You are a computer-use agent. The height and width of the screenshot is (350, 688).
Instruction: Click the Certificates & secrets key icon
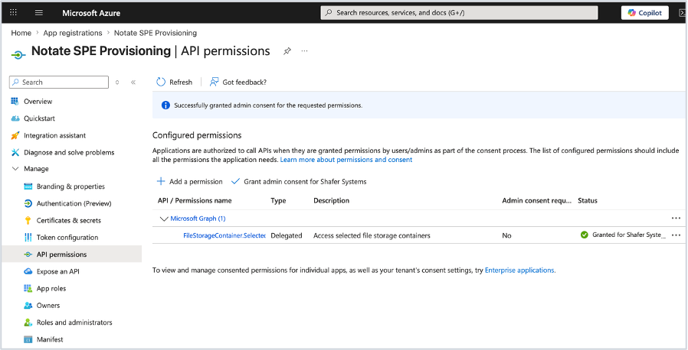28,221
